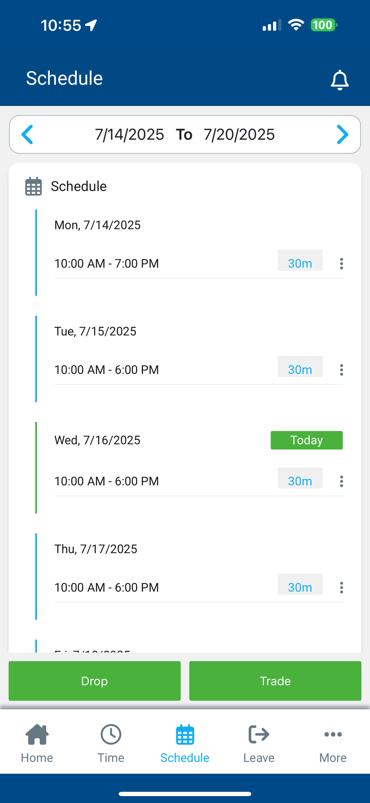This screenshot has height=803, width=370.
Task: Tap the Trade button
Action: pos(275,681)
